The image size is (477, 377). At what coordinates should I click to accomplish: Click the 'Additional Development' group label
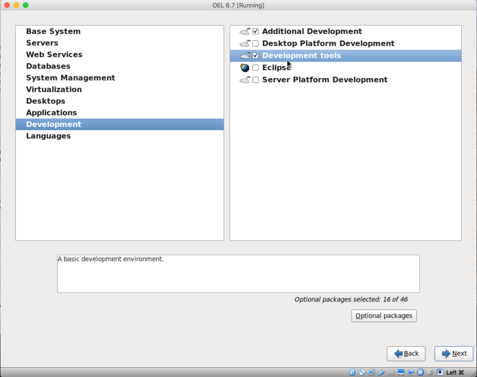pos(312,31)
